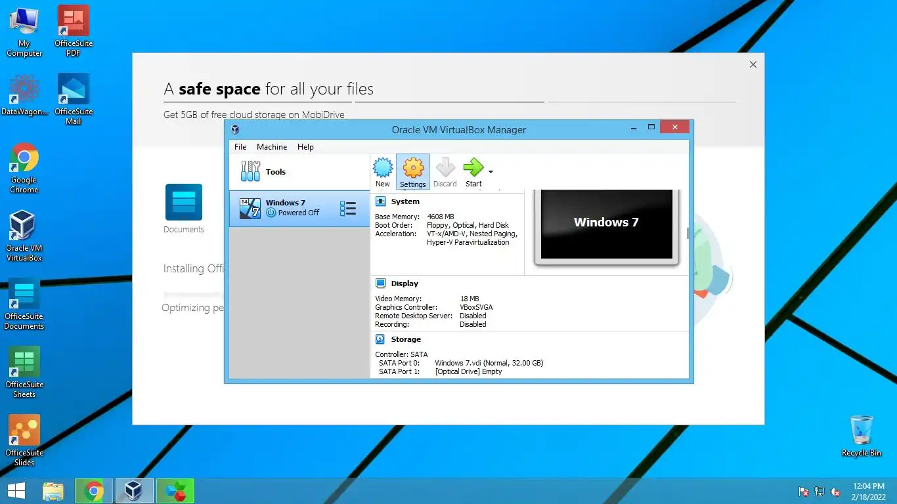This screenshot has width=897, height=504.
Task: Click the New machine toolbar icon
Action: pos(383,172)
